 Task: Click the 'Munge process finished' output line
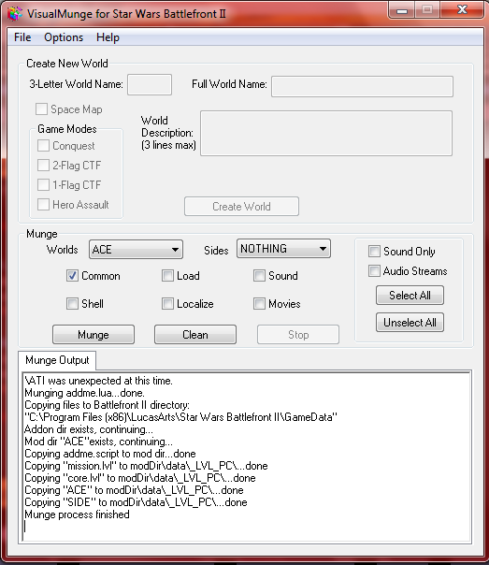point(77,514)
